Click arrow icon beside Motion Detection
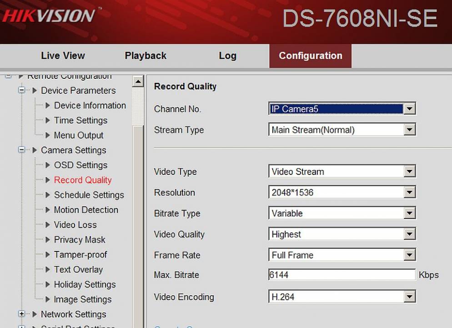Screen dimensions: 452x328 point(48,210)
